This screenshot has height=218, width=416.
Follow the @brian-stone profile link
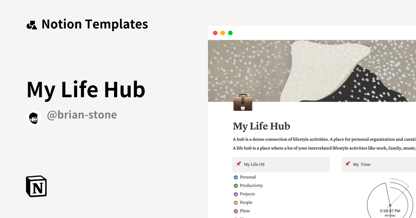83,115
